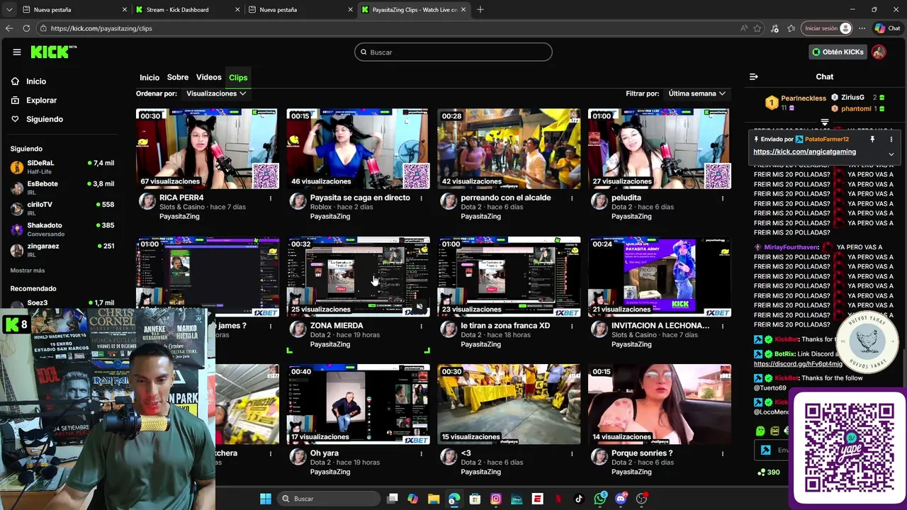
Task: Open a new browser tab with plus
Action: click(x=480, y=10)
